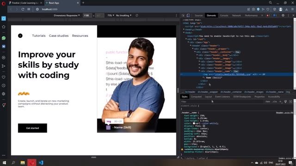The height and width of the screenshot is (166, 296).
Task: Click the red error counter badge
Action: 268,15
